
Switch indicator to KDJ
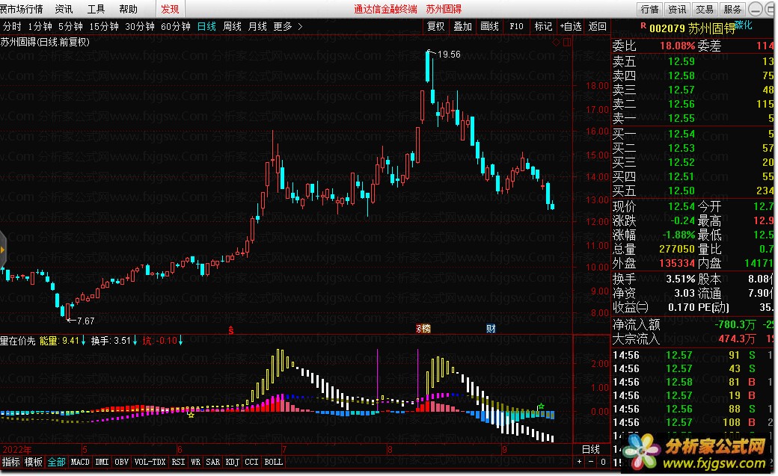(232, 462)
